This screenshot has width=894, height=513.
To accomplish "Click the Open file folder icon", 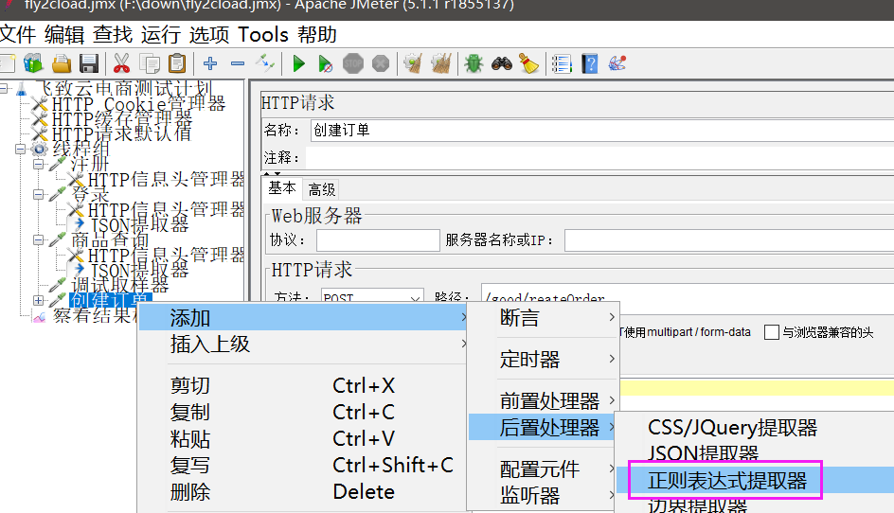I will 62,63.
